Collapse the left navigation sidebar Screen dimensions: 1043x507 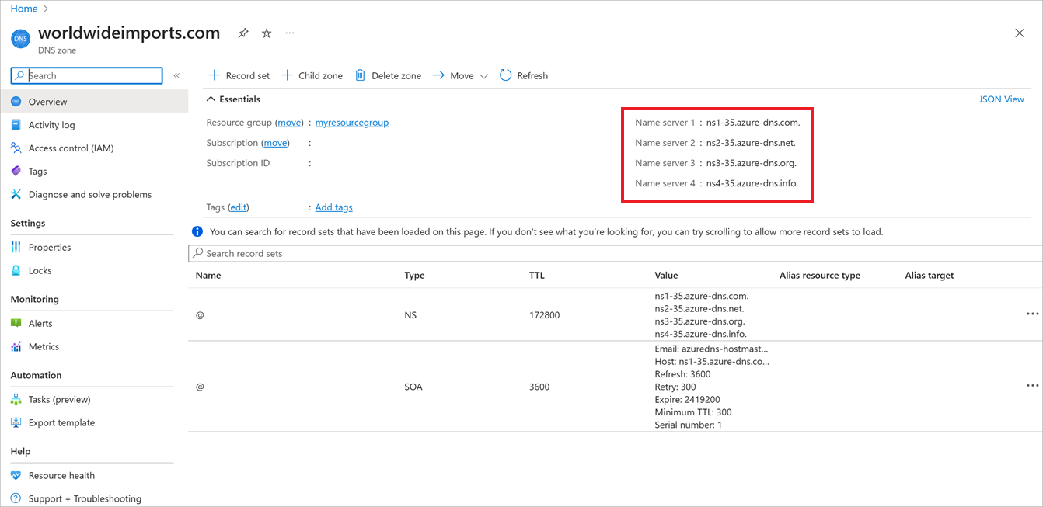[176, 75]
